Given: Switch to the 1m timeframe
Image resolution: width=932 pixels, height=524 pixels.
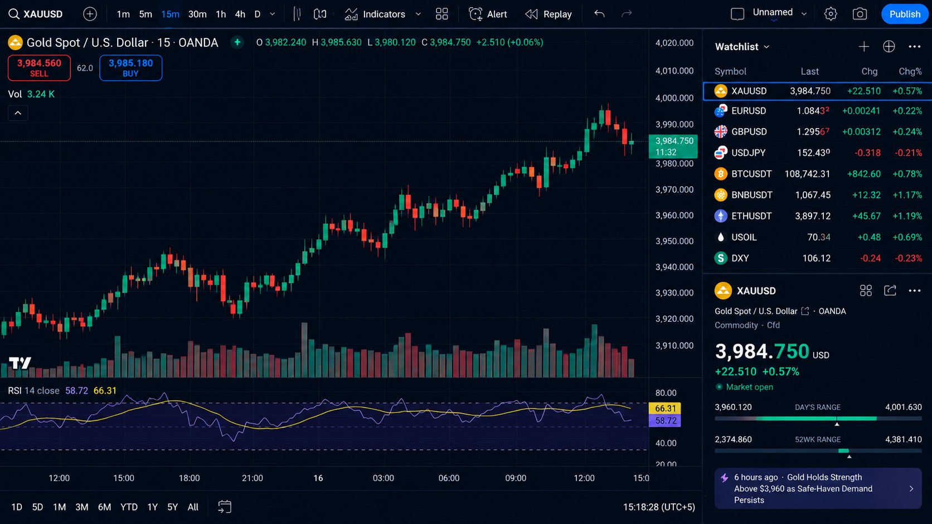Looking at the screenshot, I should [x=123, y=14].
